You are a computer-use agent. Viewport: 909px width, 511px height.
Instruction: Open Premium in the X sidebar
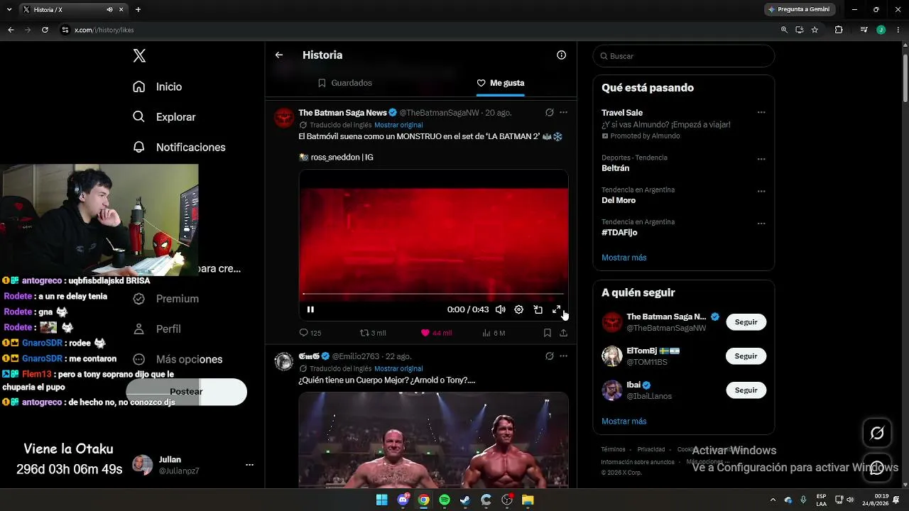pos(166,299)
